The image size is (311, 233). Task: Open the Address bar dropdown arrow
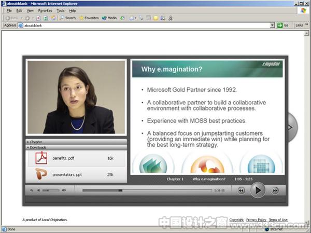point(272,25)
